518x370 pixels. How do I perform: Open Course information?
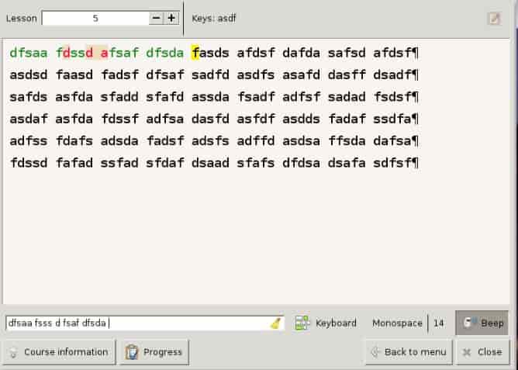coord(60,352)
